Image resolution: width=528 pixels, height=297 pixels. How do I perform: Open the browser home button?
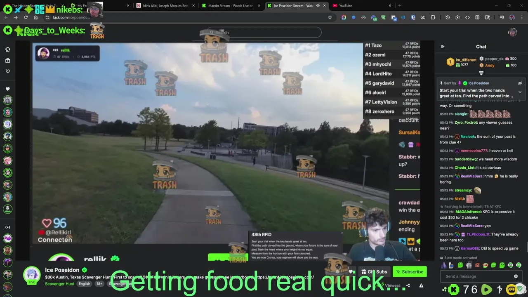coord(35,17)
